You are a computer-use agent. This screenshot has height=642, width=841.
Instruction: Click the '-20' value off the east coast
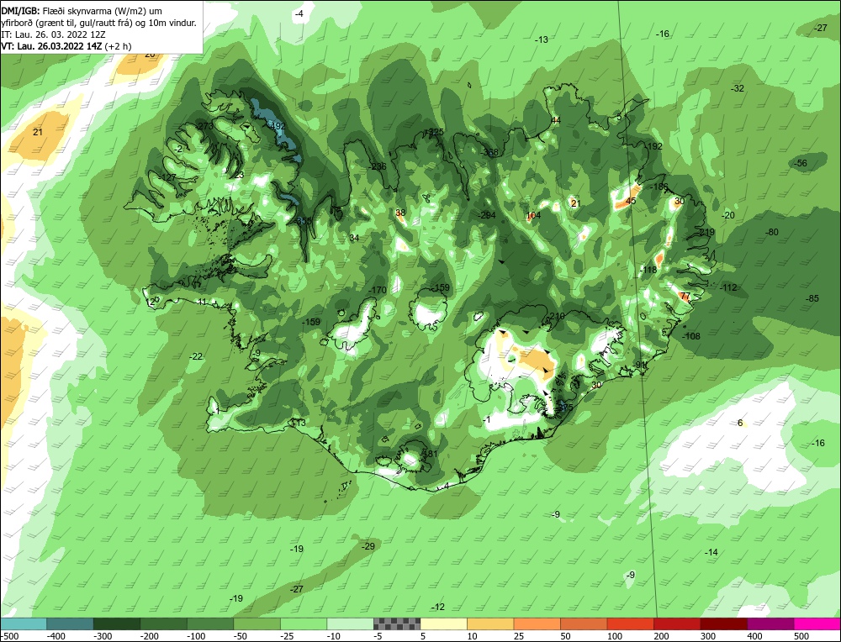click(728, 215)
